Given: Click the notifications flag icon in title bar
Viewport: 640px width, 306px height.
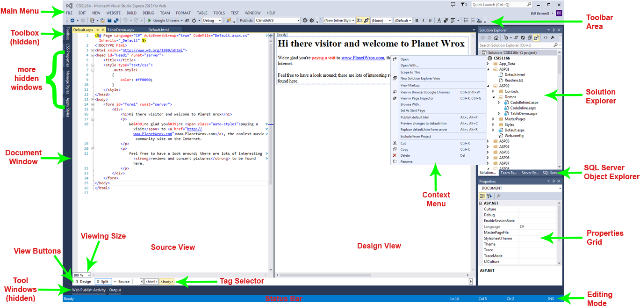Looking at the screenshot, I should 463,5.
